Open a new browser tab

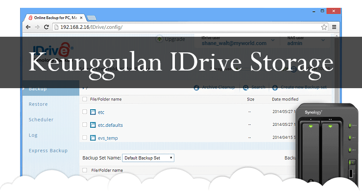(92, 18)
